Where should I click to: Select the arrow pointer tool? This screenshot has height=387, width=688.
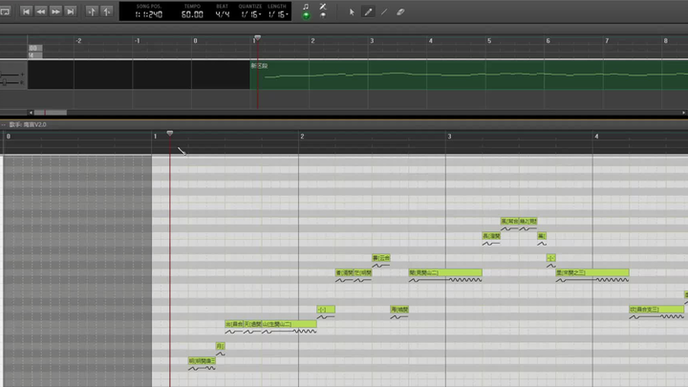point(352,12)
